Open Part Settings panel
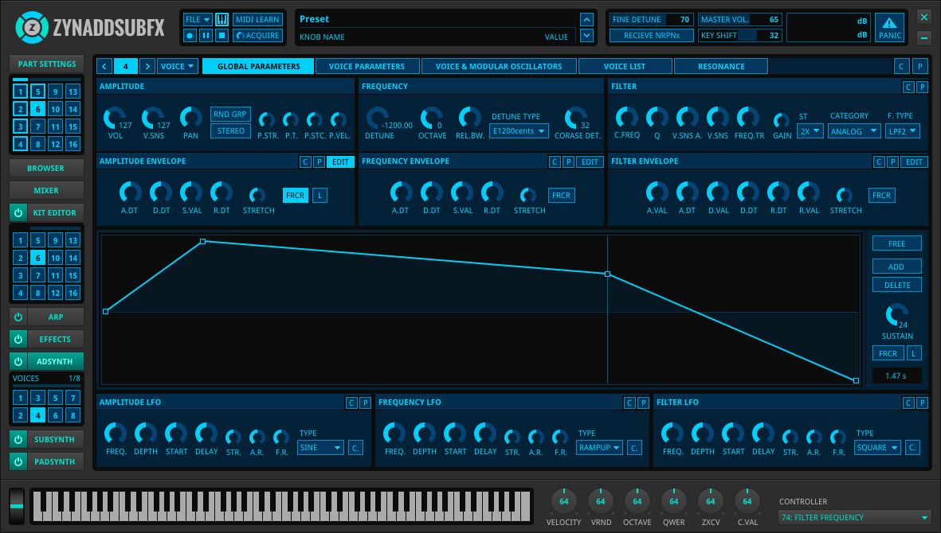 point(47,64)
